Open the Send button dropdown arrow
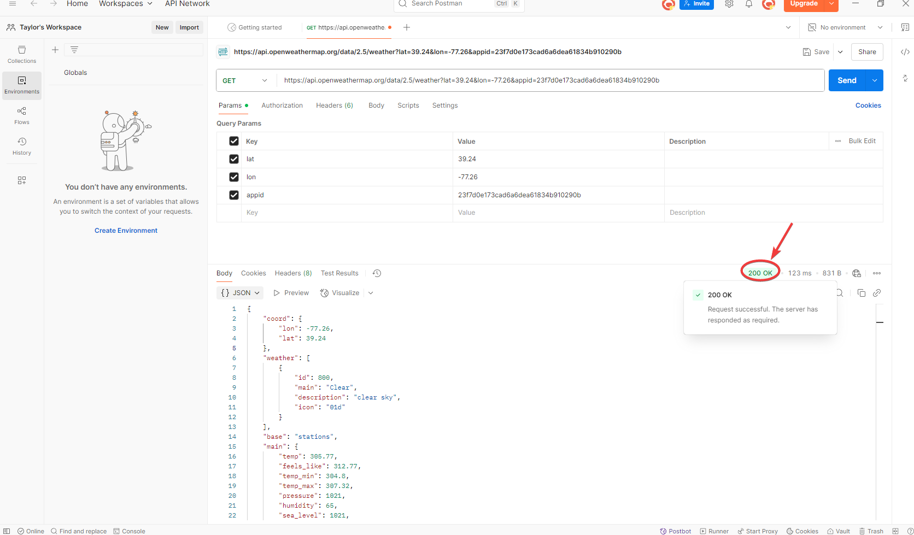This screenshot has width=914, height=535. 875,80
